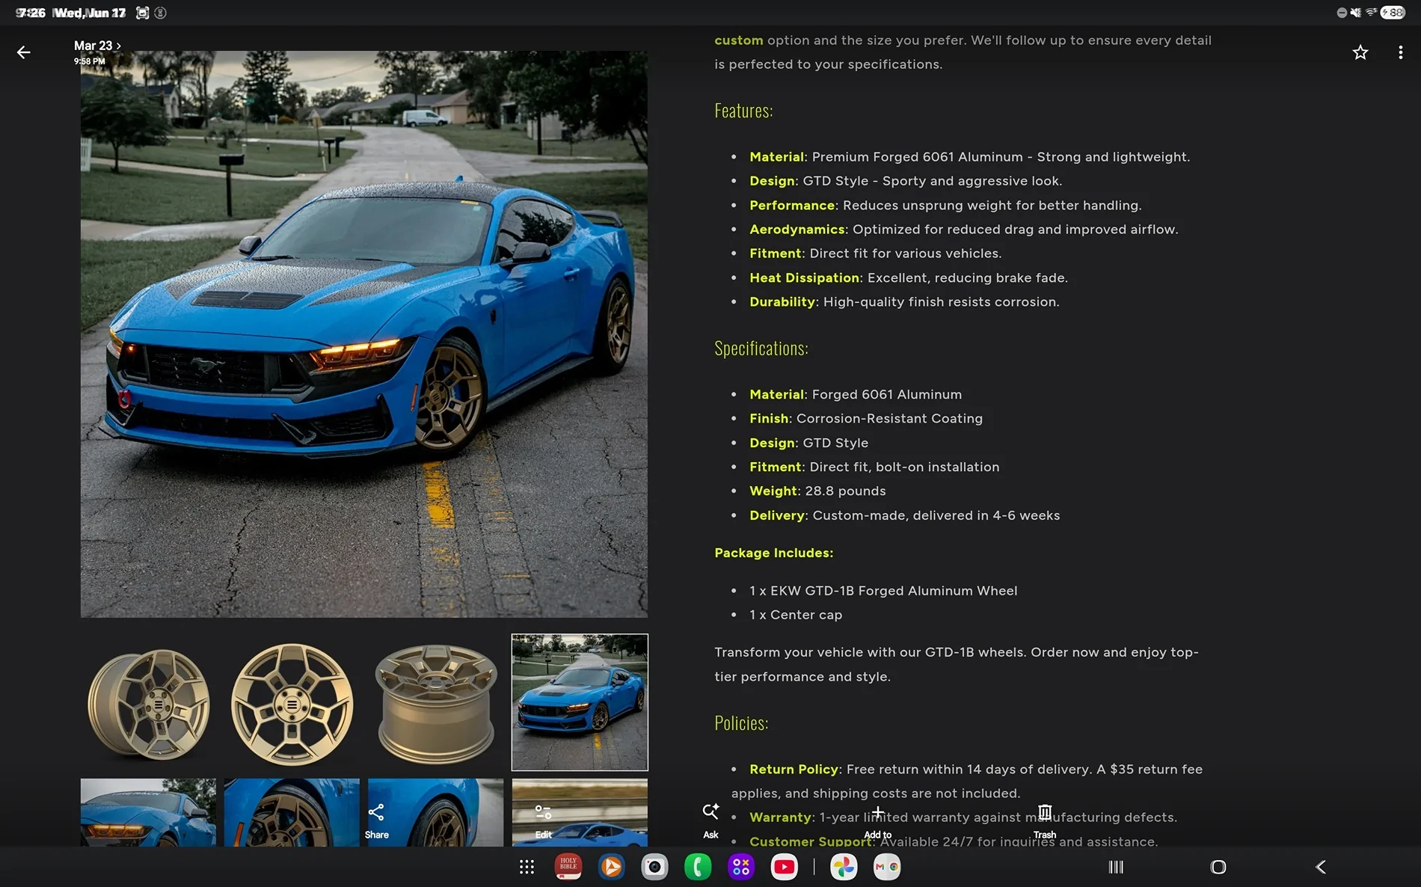Go back with the top-left arrow
1421x887 pixels.
click(24, 52)
